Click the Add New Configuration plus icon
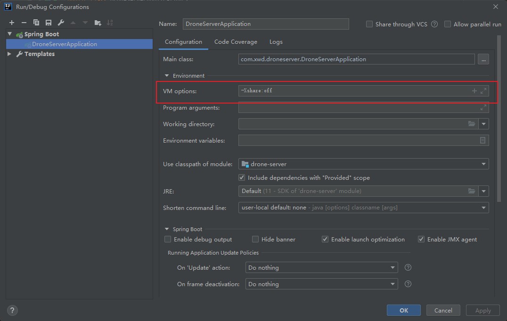The width and height of the screenshot is (507, 321). pos(12,23)
